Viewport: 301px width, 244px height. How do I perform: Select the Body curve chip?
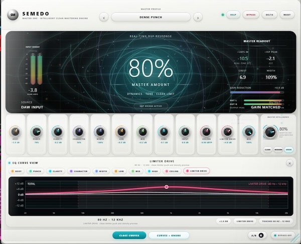17,171
